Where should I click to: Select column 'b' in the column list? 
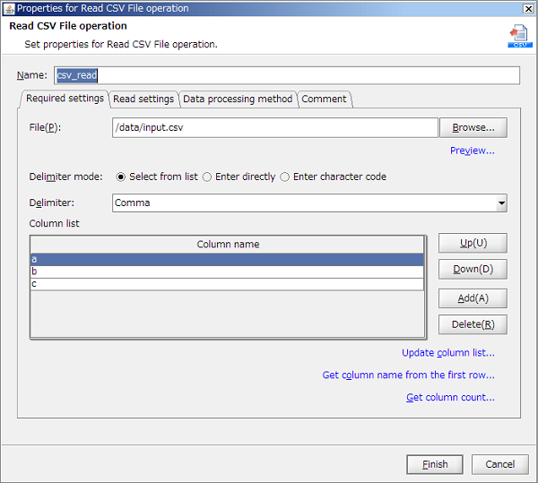pyautogui.click(x=227, y=272)
